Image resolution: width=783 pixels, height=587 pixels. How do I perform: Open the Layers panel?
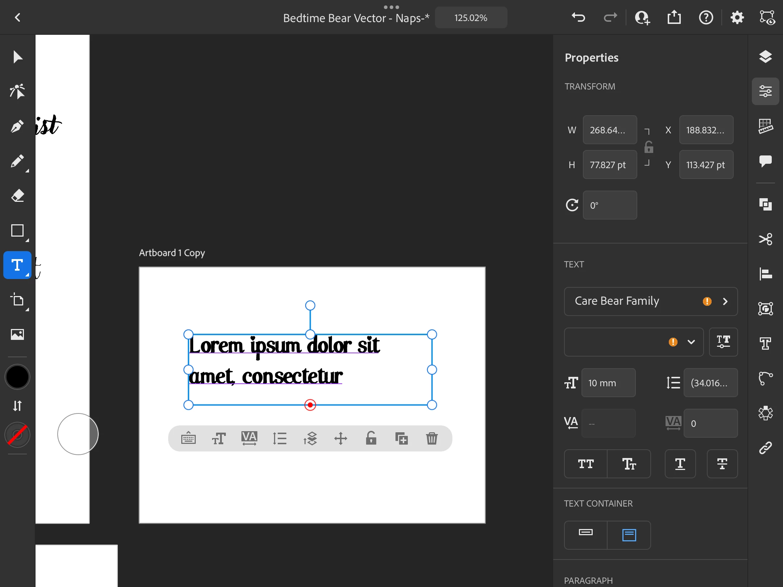765,57
